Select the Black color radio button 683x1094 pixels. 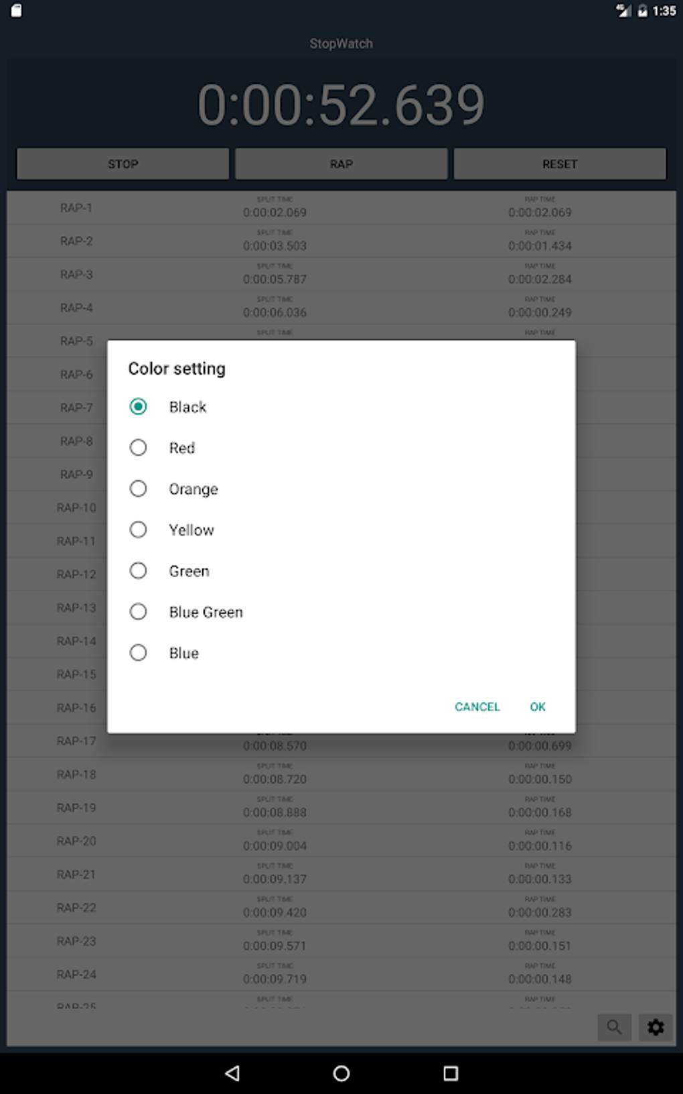coord(139,407)
